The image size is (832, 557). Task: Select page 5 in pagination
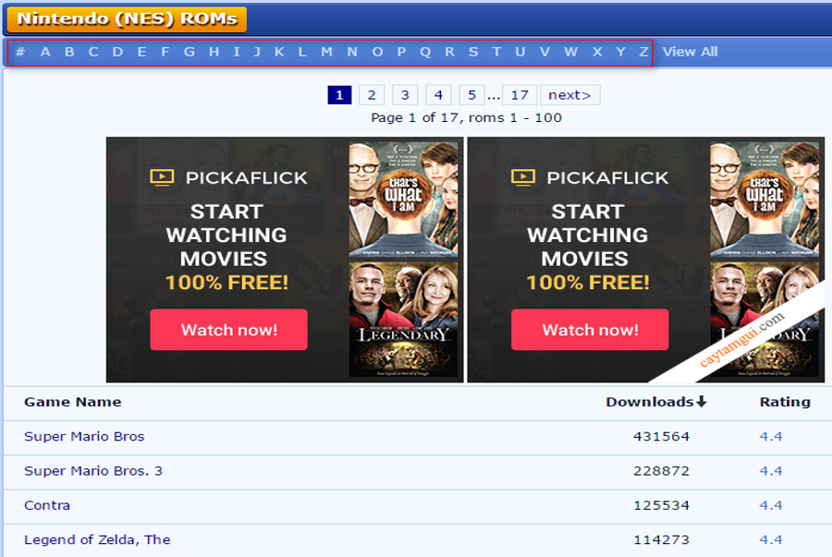tap(471, 95)
